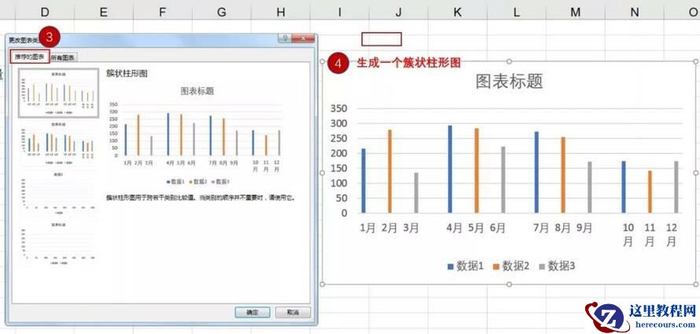
Task: Click the 12月 category label on worksheet chart
Action: point(672,235)
